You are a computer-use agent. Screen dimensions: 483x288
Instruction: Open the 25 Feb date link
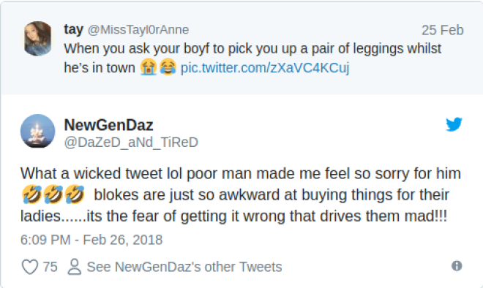[x=442, y=30]
